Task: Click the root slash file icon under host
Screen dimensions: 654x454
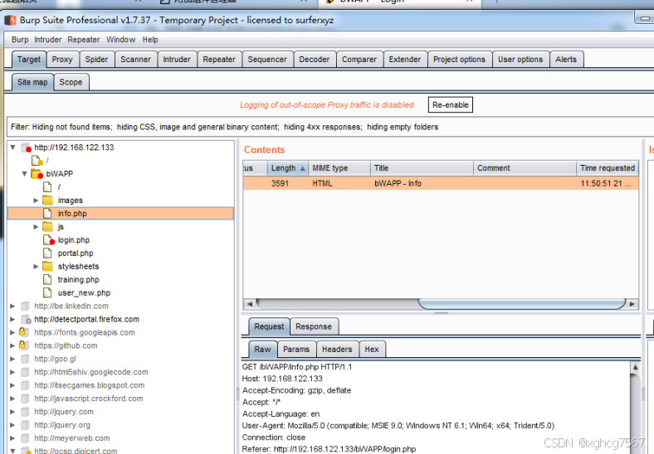Action: click(37, 161)
